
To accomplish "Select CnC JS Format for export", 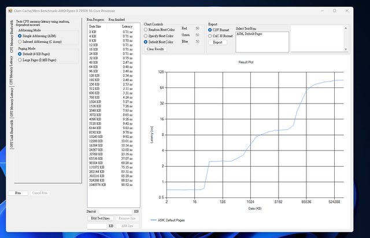I will (x=209, y=35).
